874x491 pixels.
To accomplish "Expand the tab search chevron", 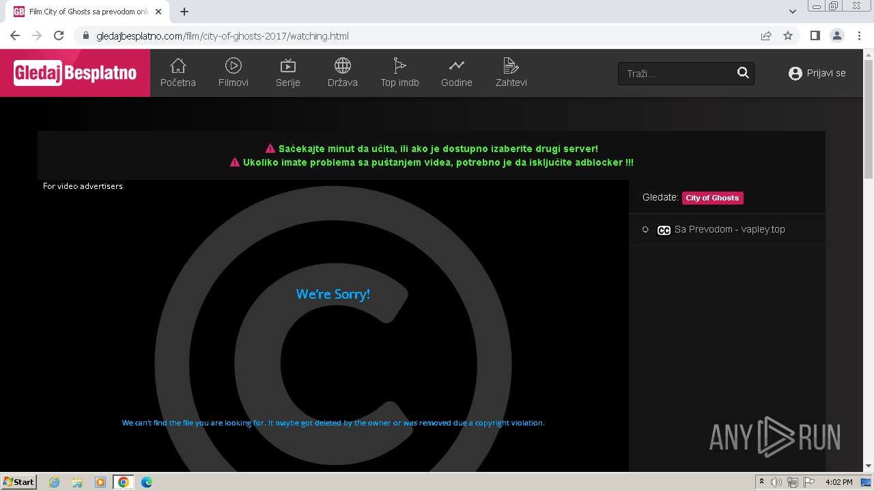I will (793, 12).
